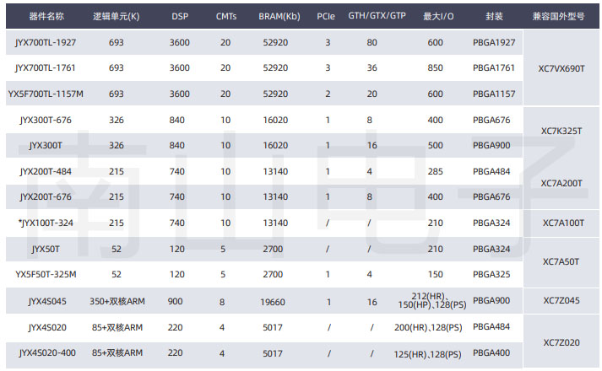Select the XC7VX690T compatible model cell
Screen dimensions: 602x371
tap(561, 68)
